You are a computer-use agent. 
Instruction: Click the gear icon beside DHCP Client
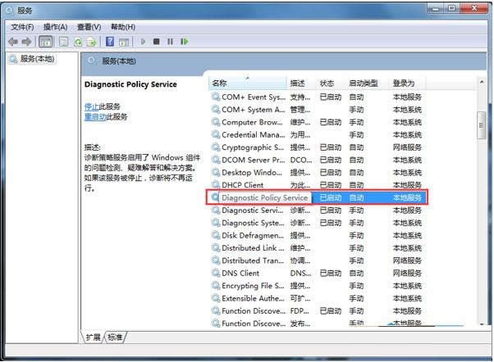216,185
